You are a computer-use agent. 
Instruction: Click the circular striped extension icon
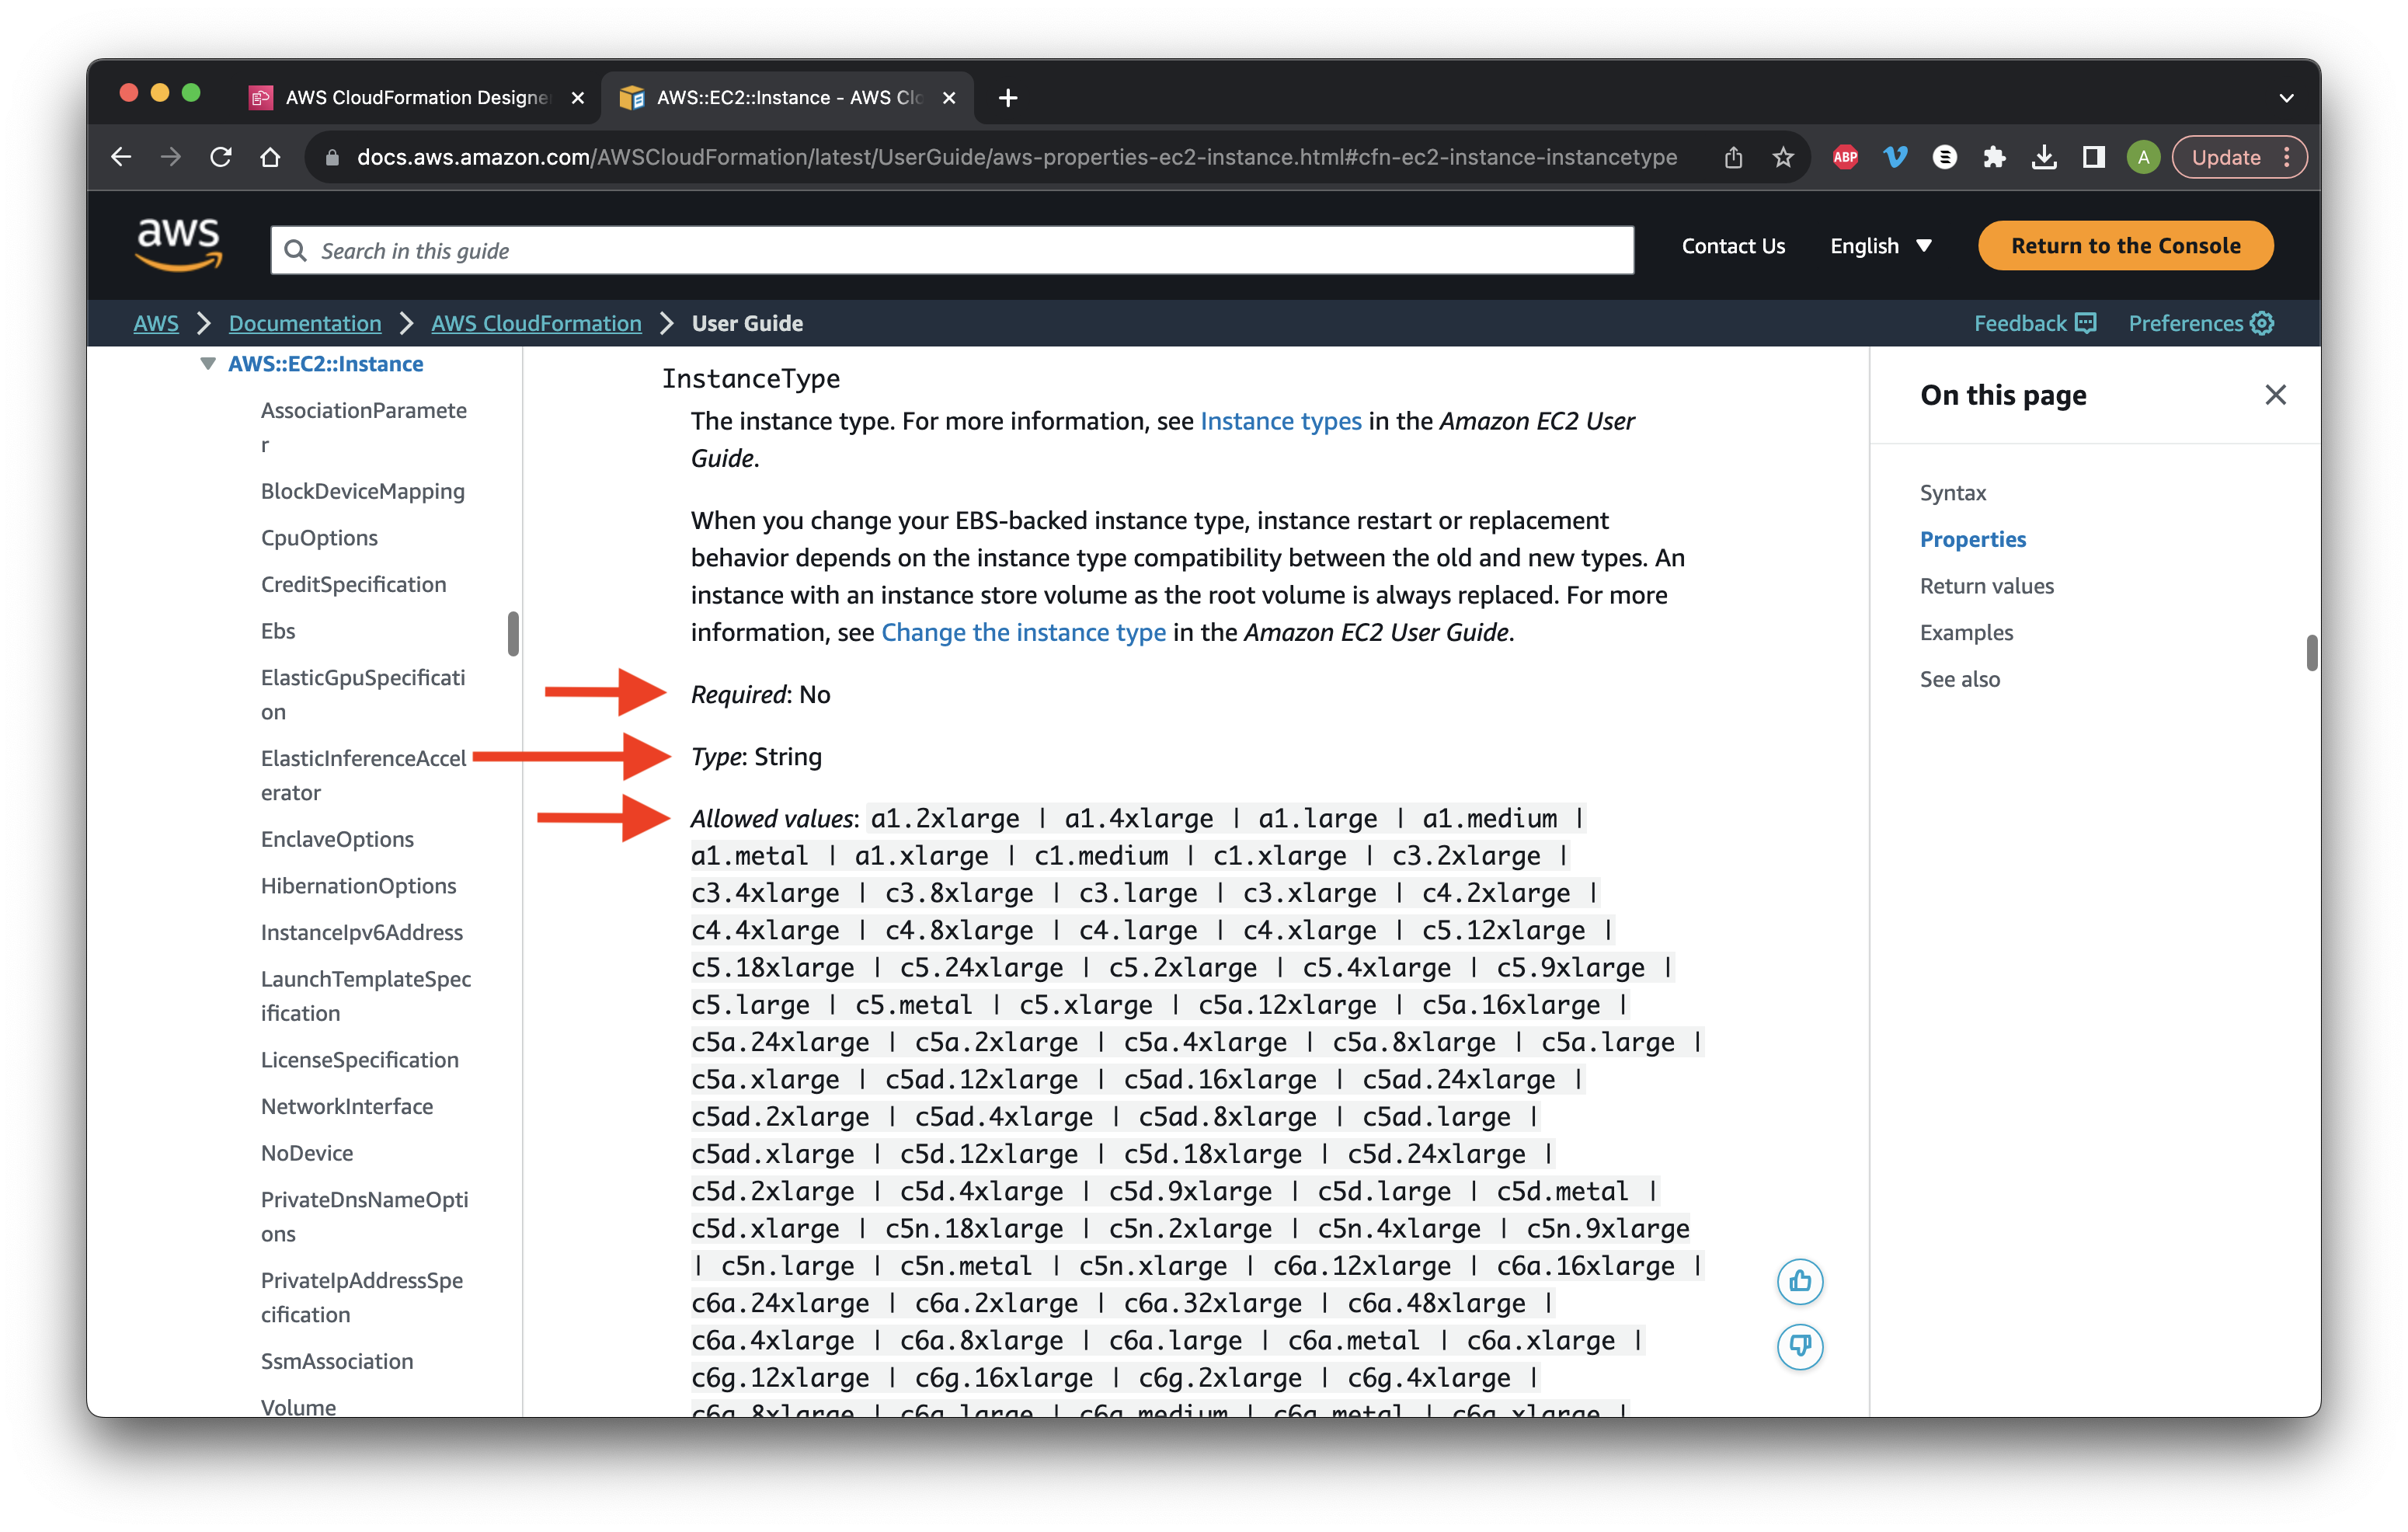pos(1944,157)
